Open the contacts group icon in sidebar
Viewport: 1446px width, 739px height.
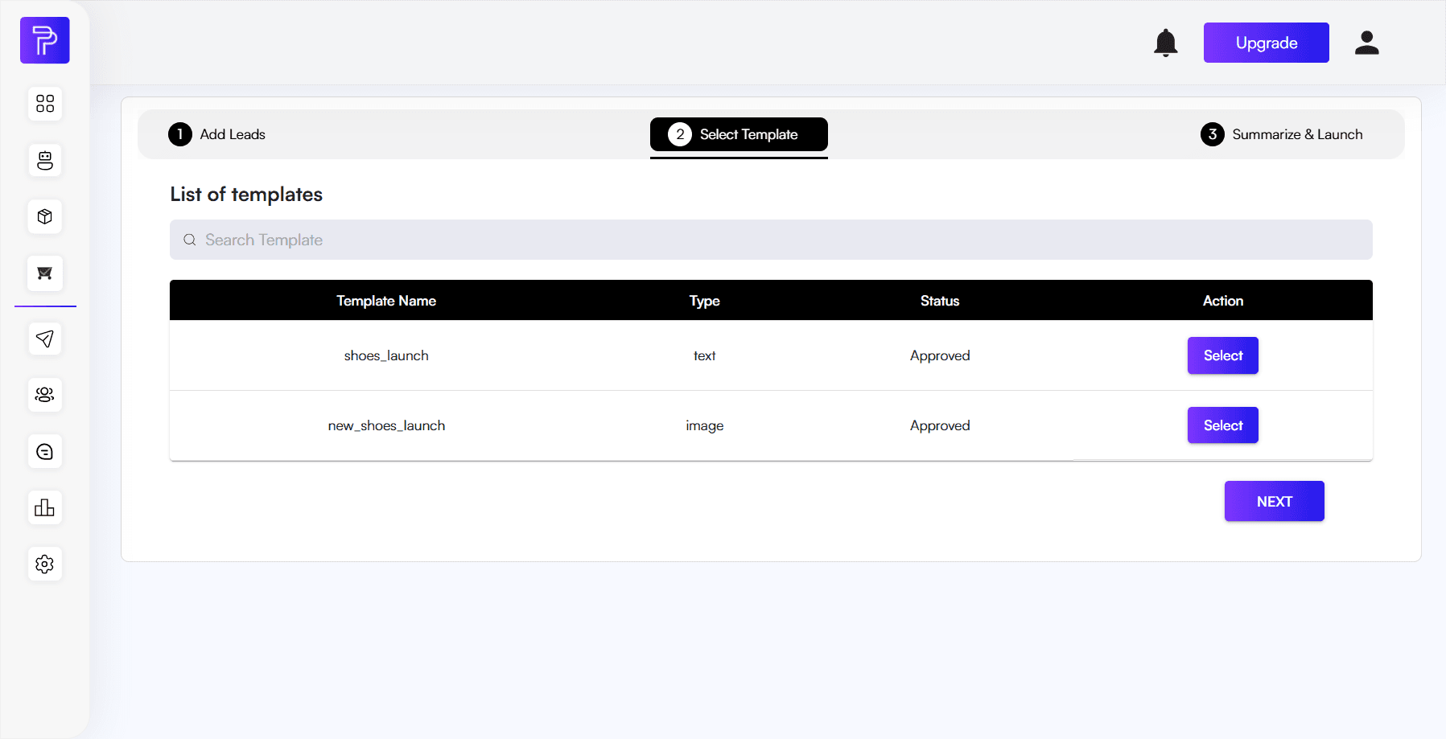tap(45, 395)
